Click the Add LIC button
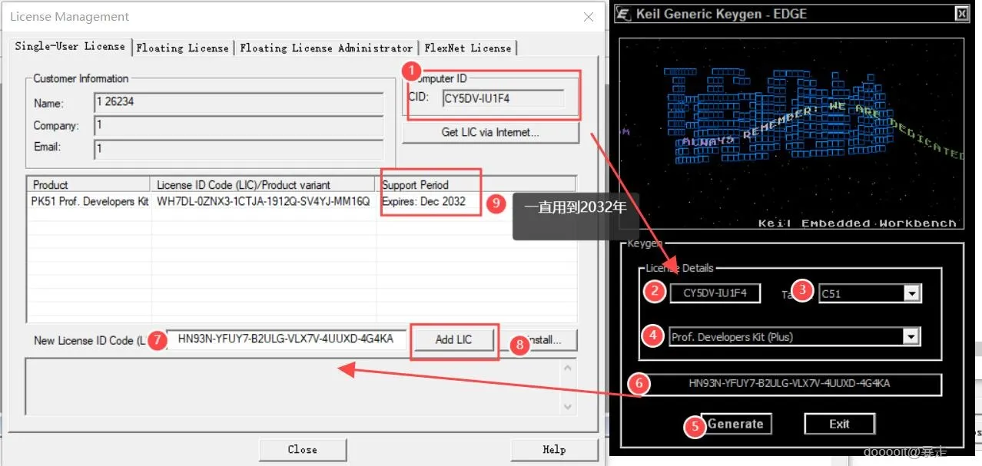This screenshot has width=982, height=466. (x=453, y=339)
